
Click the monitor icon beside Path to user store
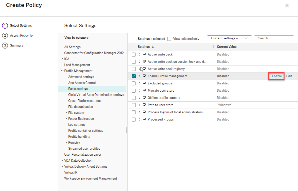(144, 105)
